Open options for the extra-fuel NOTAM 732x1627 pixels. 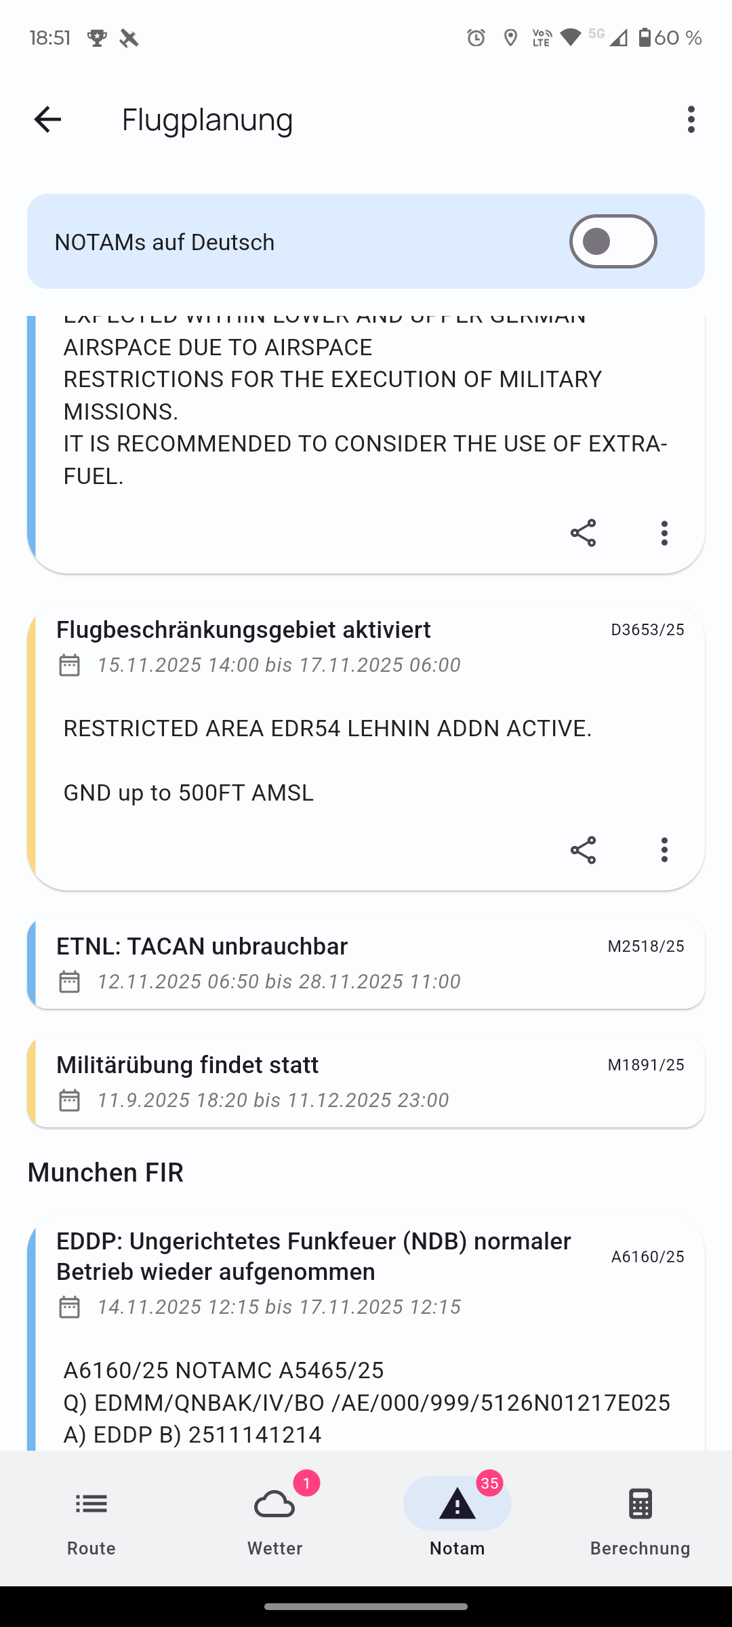(x=664, y=533)
